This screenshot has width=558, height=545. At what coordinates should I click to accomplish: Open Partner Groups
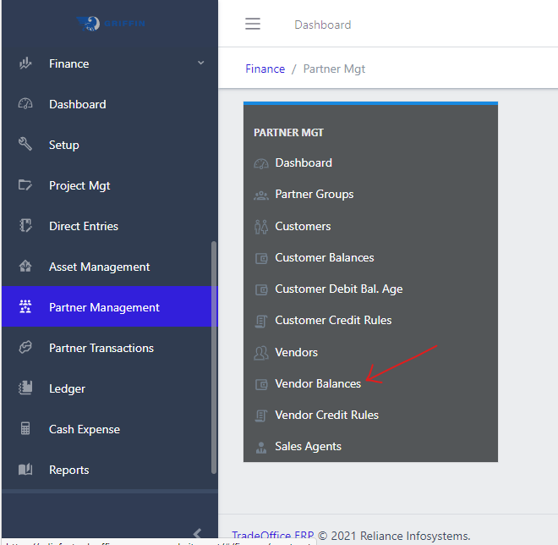315,194
